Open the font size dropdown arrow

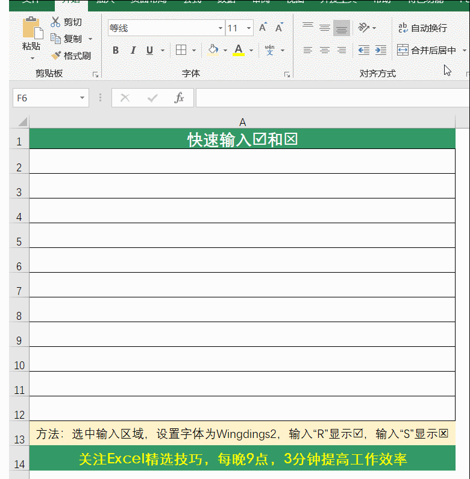tap(249, 28)
